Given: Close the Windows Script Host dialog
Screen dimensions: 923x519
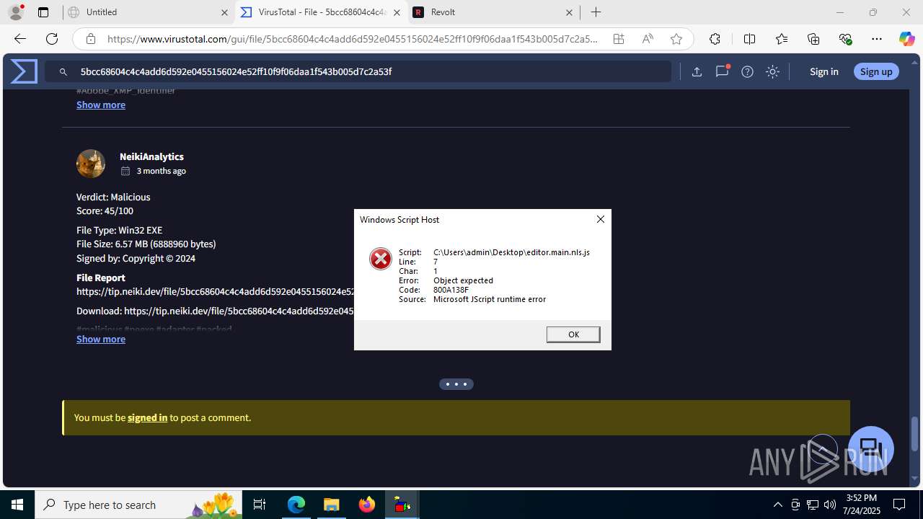Looking at the screenshot, I should click(600, 219).
